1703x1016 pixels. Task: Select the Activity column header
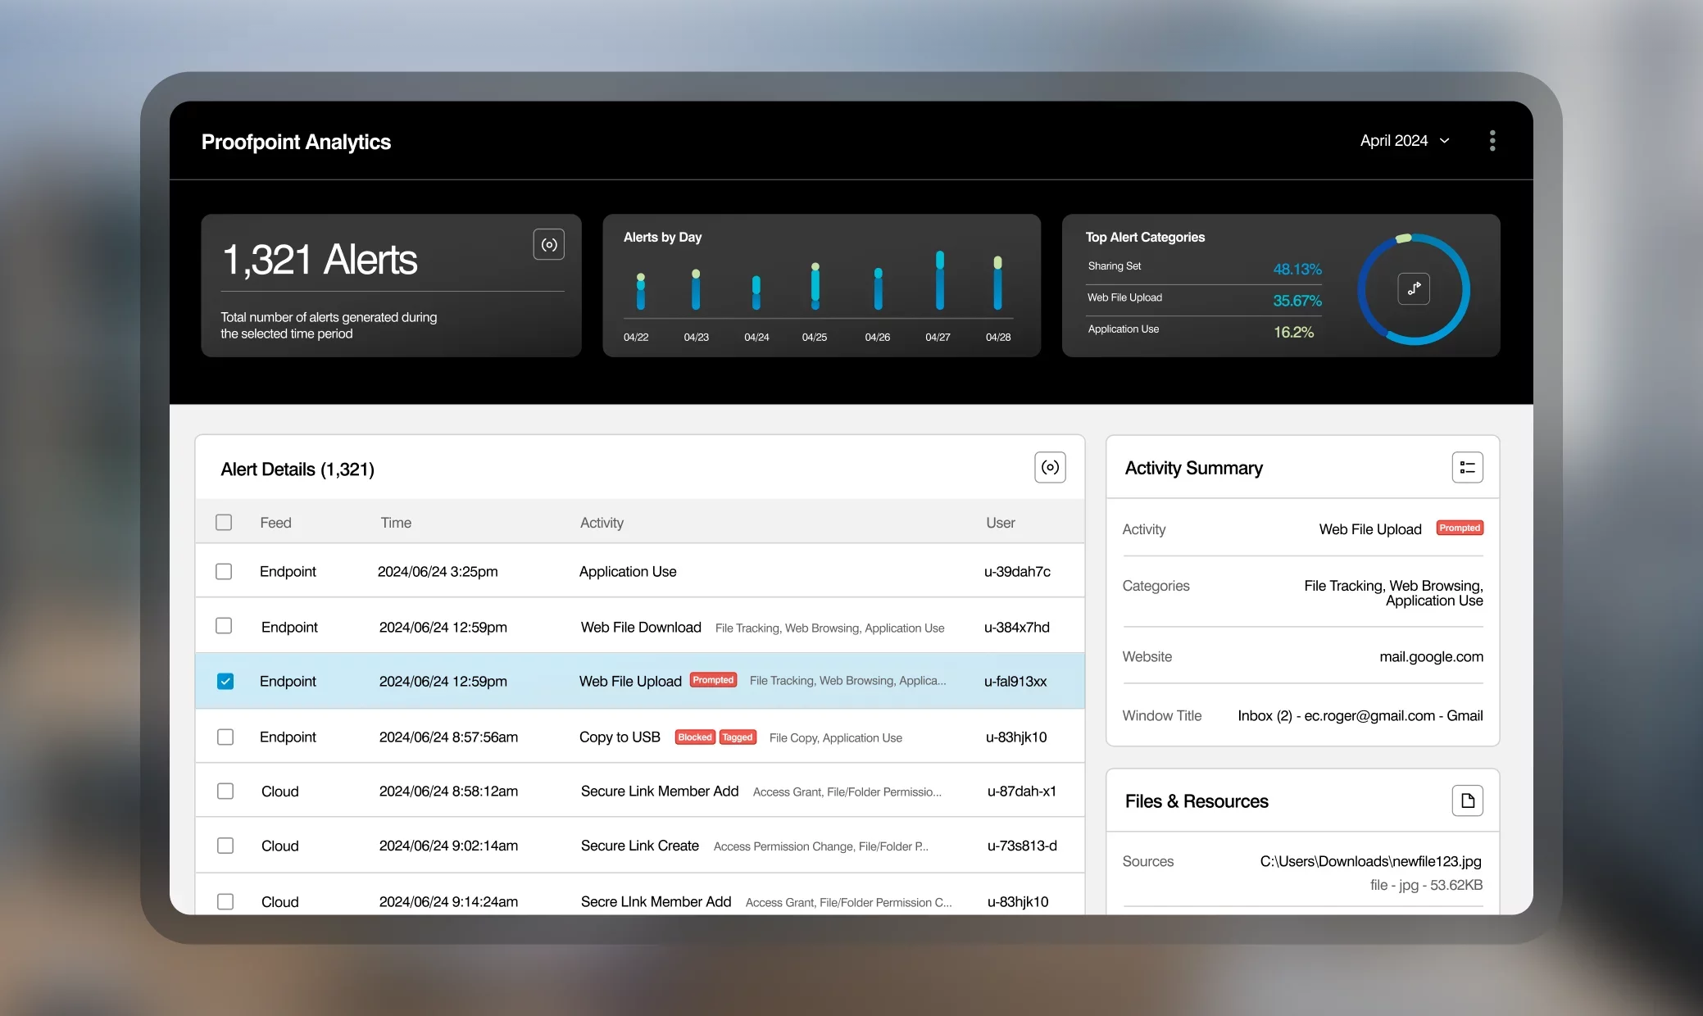tap(601, 522)
